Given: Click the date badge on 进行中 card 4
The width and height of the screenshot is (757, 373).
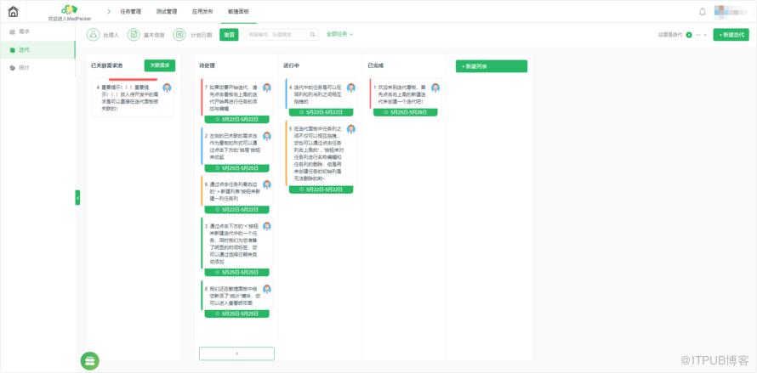Looking at the screenshot, I should (321, 112).
